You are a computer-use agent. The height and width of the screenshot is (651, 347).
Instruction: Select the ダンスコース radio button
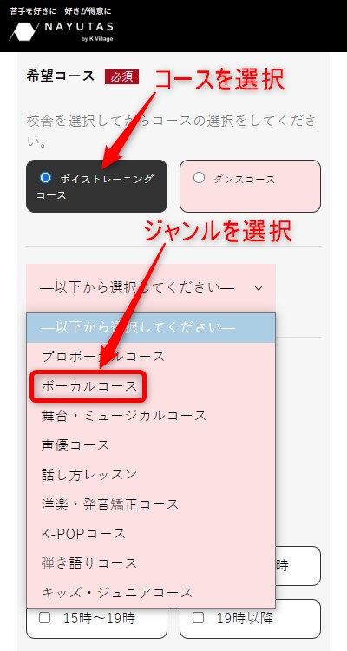[200, 178]
